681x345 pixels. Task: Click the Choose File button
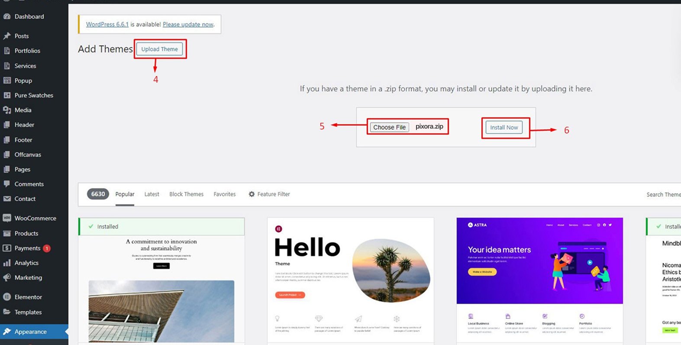[x=389, y=127]
